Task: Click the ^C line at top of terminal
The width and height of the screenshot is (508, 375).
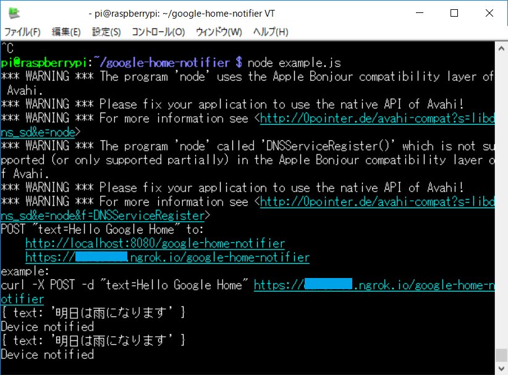Action: (x=7, y=48)
